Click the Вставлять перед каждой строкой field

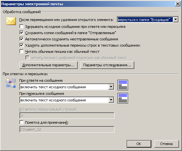(x=67, y=116)
